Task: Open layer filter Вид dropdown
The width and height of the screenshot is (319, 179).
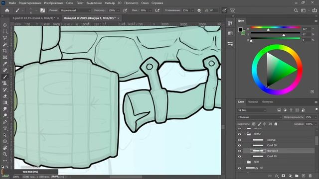Action: pos(252,110)
